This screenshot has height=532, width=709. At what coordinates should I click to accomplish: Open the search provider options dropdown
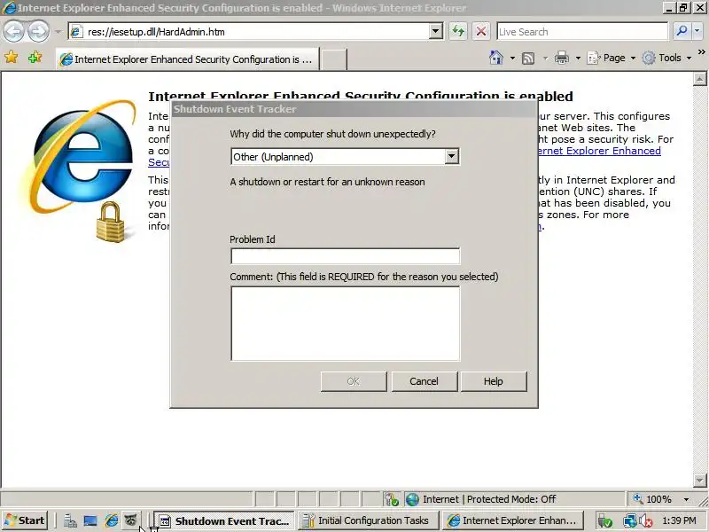pyautogui.click(x=697, y=31)
